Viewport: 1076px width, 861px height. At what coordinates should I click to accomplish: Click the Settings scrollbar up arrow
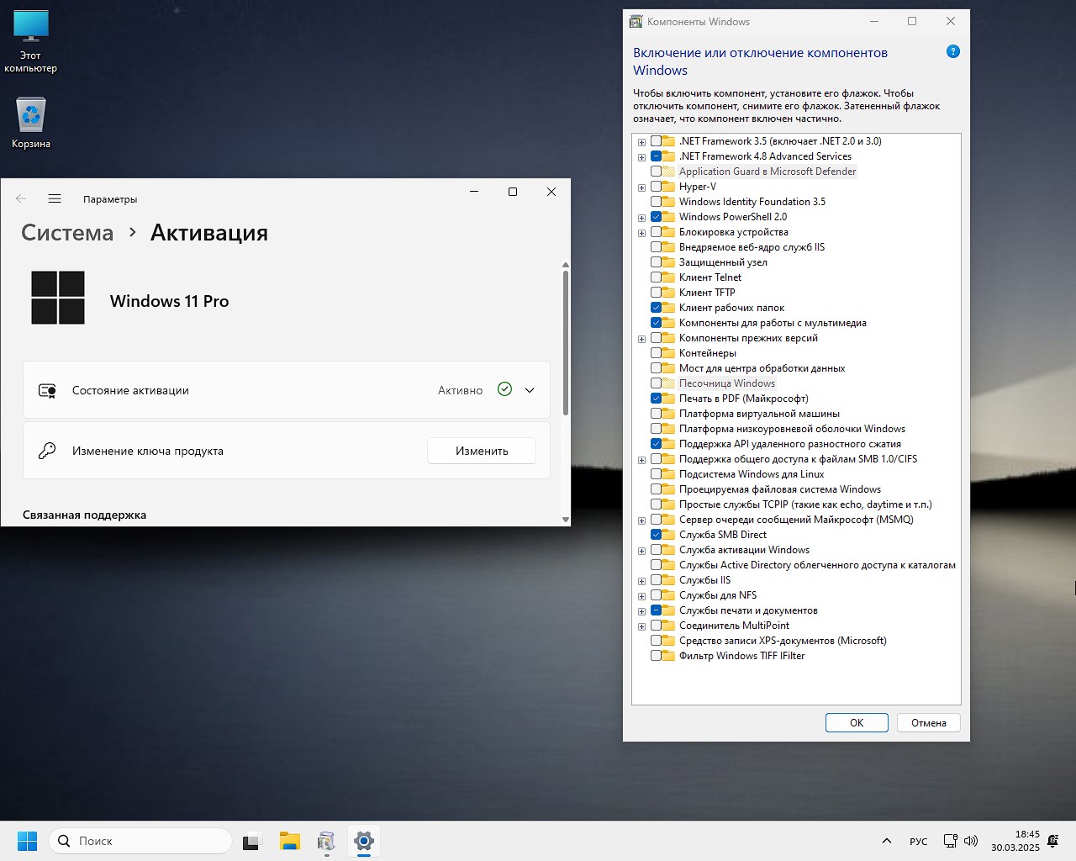point(566,266)
